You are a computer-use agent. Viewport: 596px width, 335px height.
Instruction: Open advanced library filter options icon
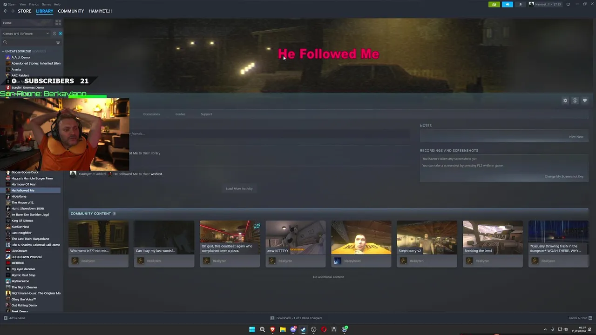[x=58, y=42]
